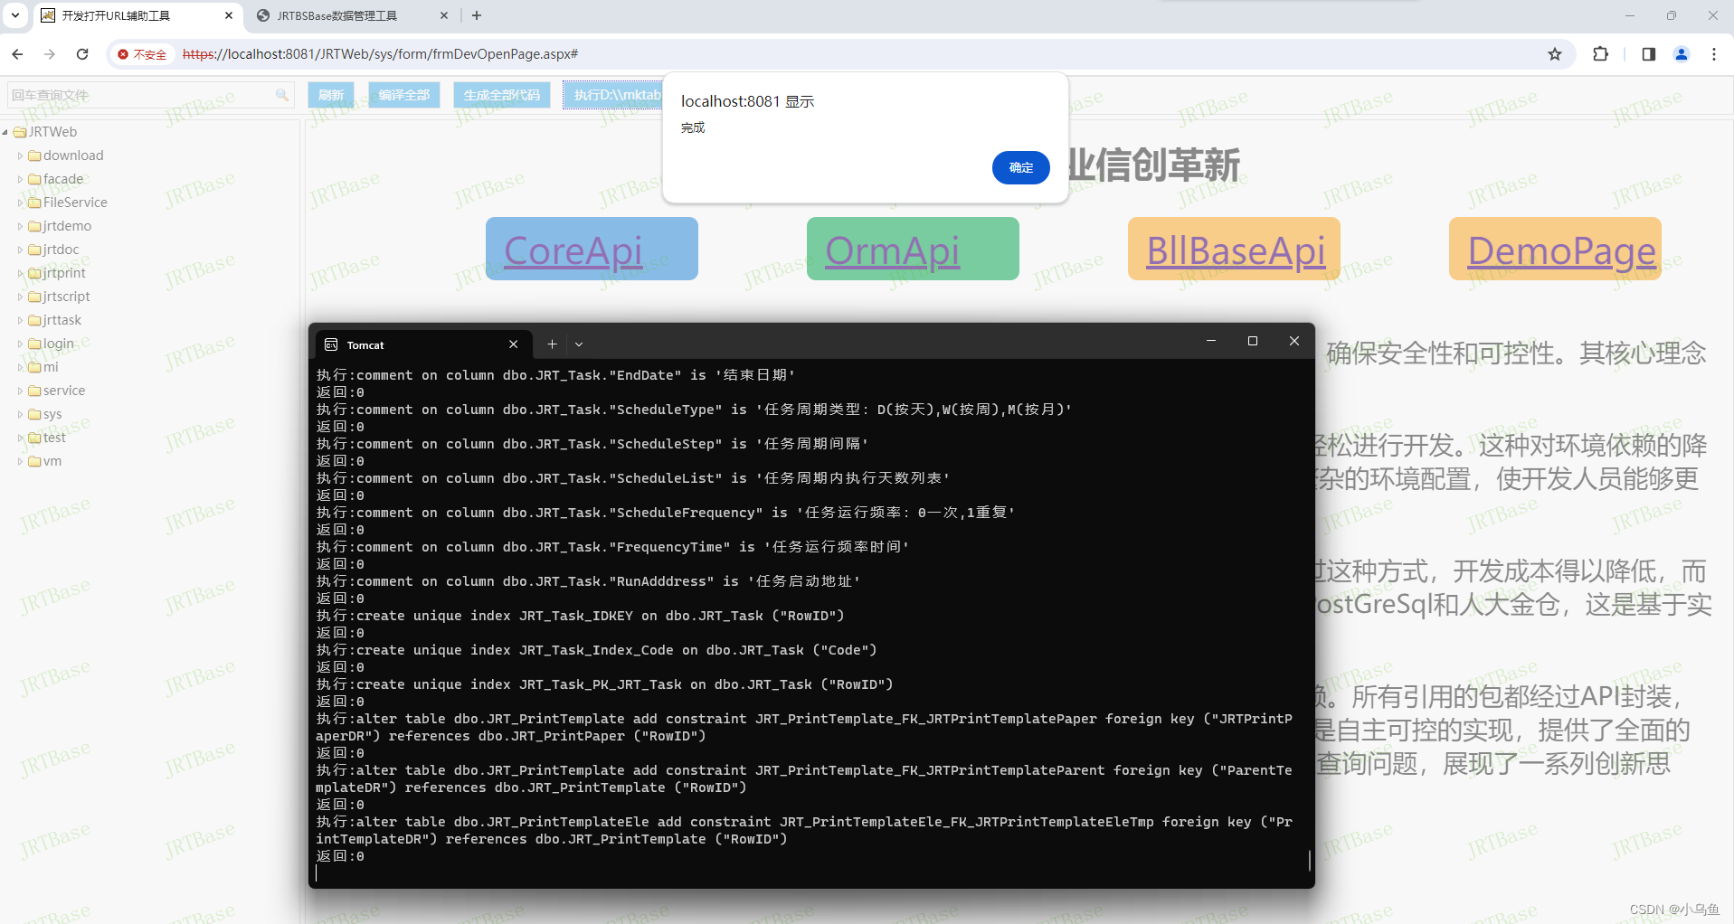The height and width of the screenshot is (924, 1734).
Task: Expand the facade folder arrow
Action: coord(21,179)
